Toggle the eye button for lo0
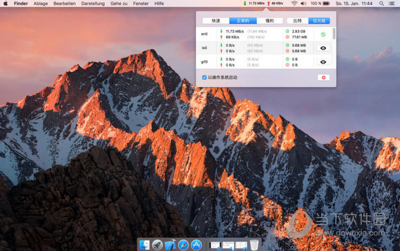 point(323,47)
